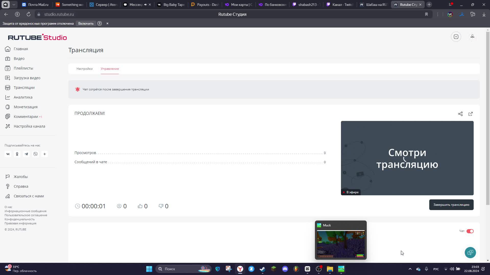Click the VK social icon
Screen dimensions: 490x275
8,154
